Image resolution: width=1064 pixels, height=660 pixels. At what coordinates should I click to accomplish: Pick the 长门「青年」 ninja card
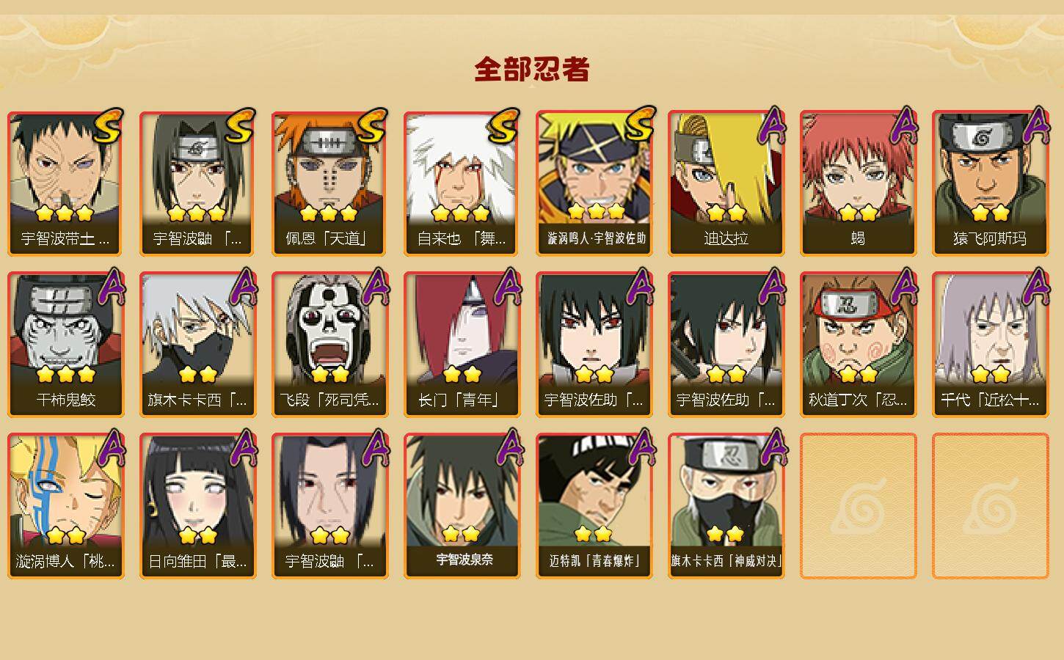[462, 345]
